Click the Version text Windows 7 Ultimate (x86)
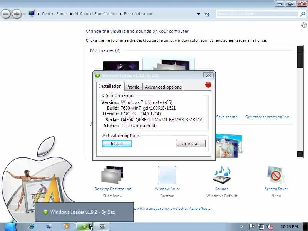308x231 pixels. click(147, 102)
